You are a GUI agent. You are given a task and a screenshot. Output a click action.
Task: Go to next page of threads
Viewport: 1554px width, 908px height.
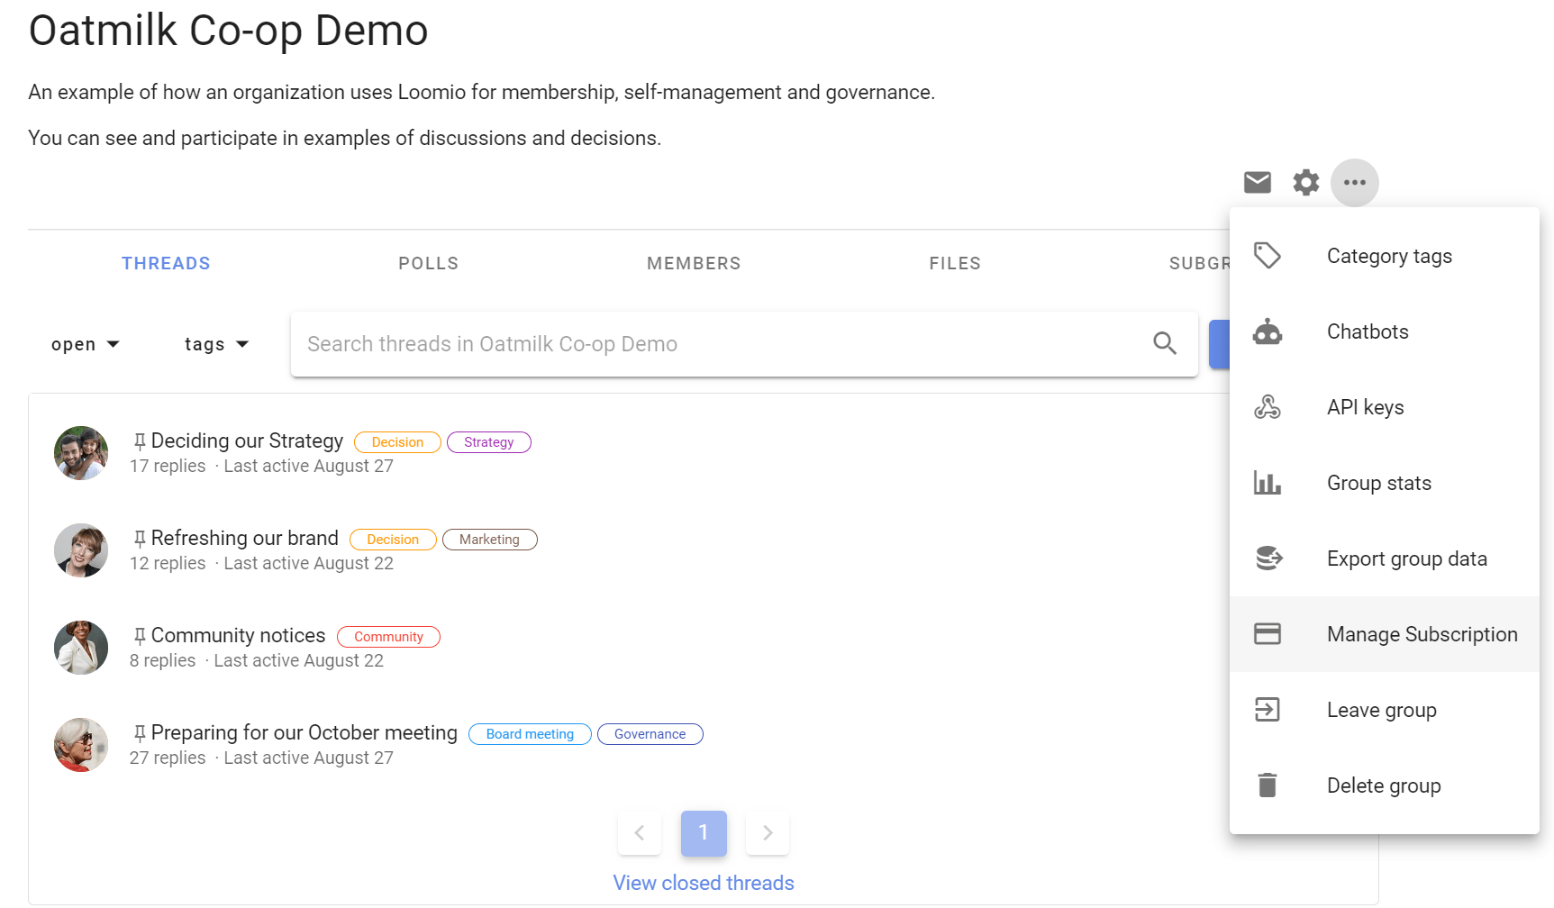(x=768, y=833)
